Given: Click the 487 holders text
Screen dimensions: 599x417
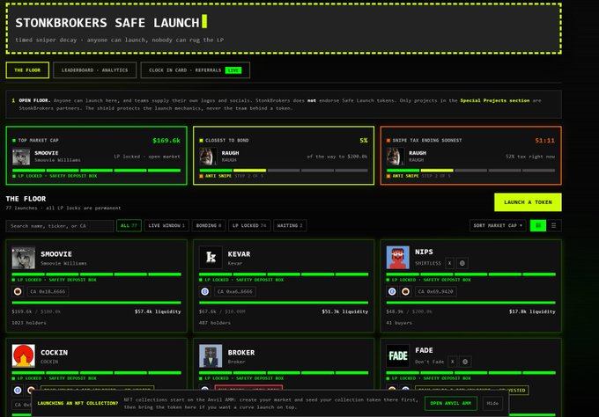Looking at the screenshot, I should click(x=215, y=323).
